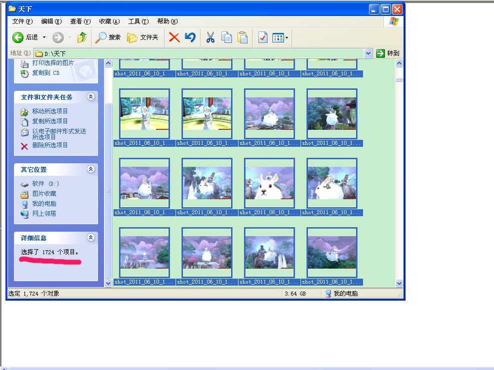Screen dimensions: 494x370
Task: Choose 移动所选项目 in the tasks panel
Action: [x=50, y=111]
